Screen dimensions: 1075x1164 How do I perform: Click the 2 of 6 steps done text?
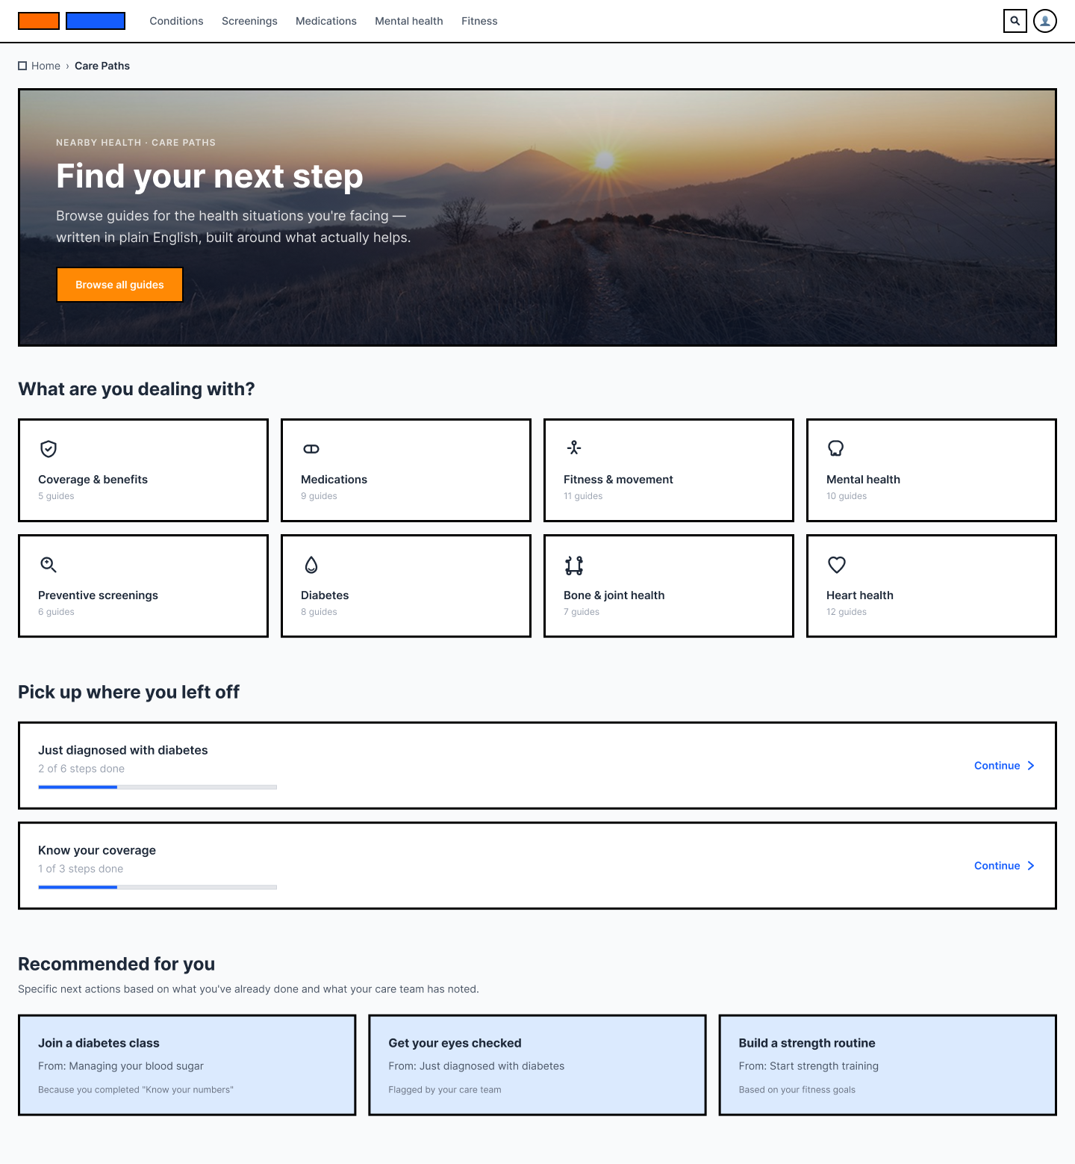81,769
